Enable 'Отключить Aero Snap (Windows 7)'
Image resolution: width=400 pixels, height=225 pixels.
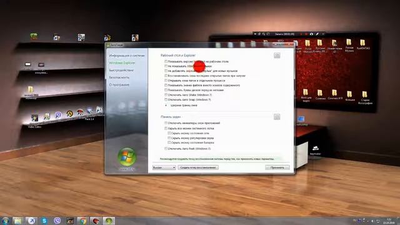166,100
